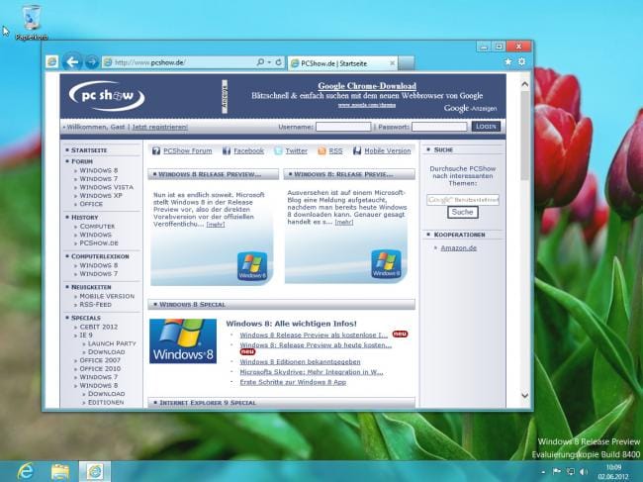
Task: Open the Amazon.de cooperation link
Action: click(458, 247)
